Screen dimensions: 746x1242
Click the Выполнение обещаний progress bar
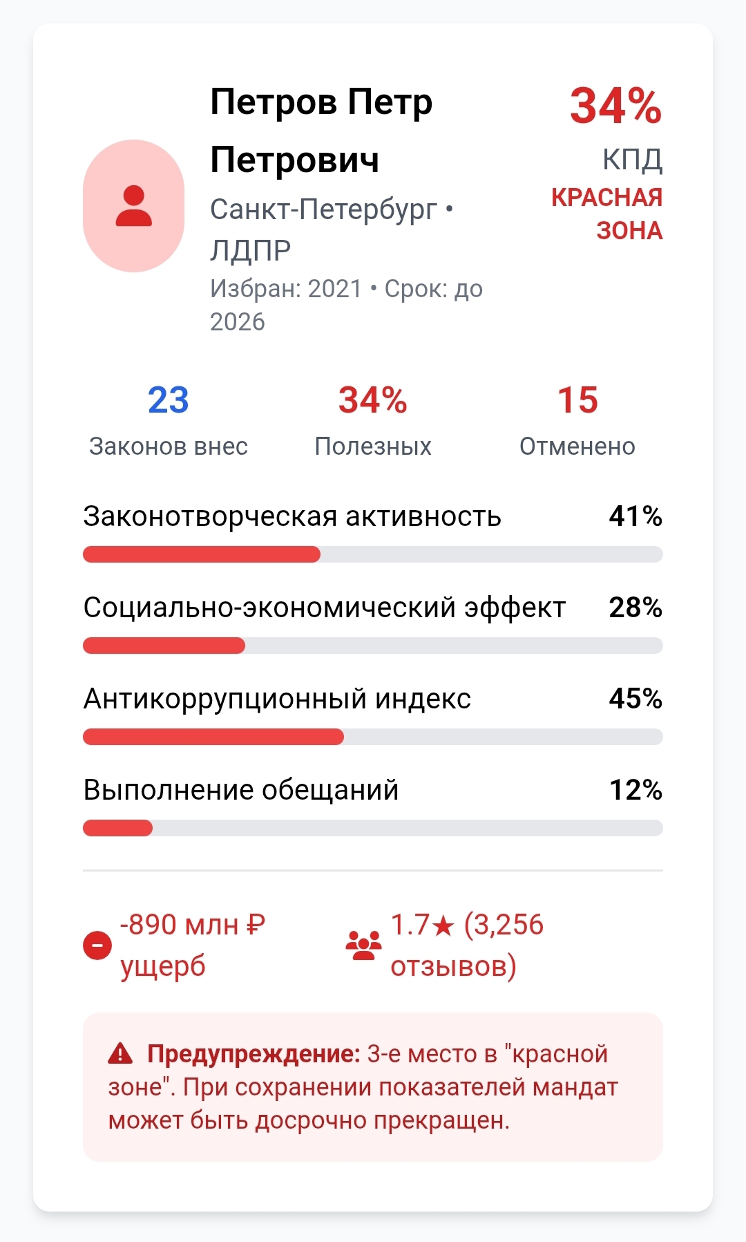[x=373, y=828]
